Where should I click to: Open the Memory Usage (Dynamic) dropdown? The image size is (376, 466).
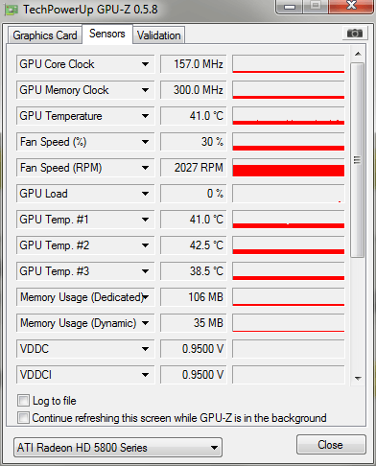click(145, 323)
